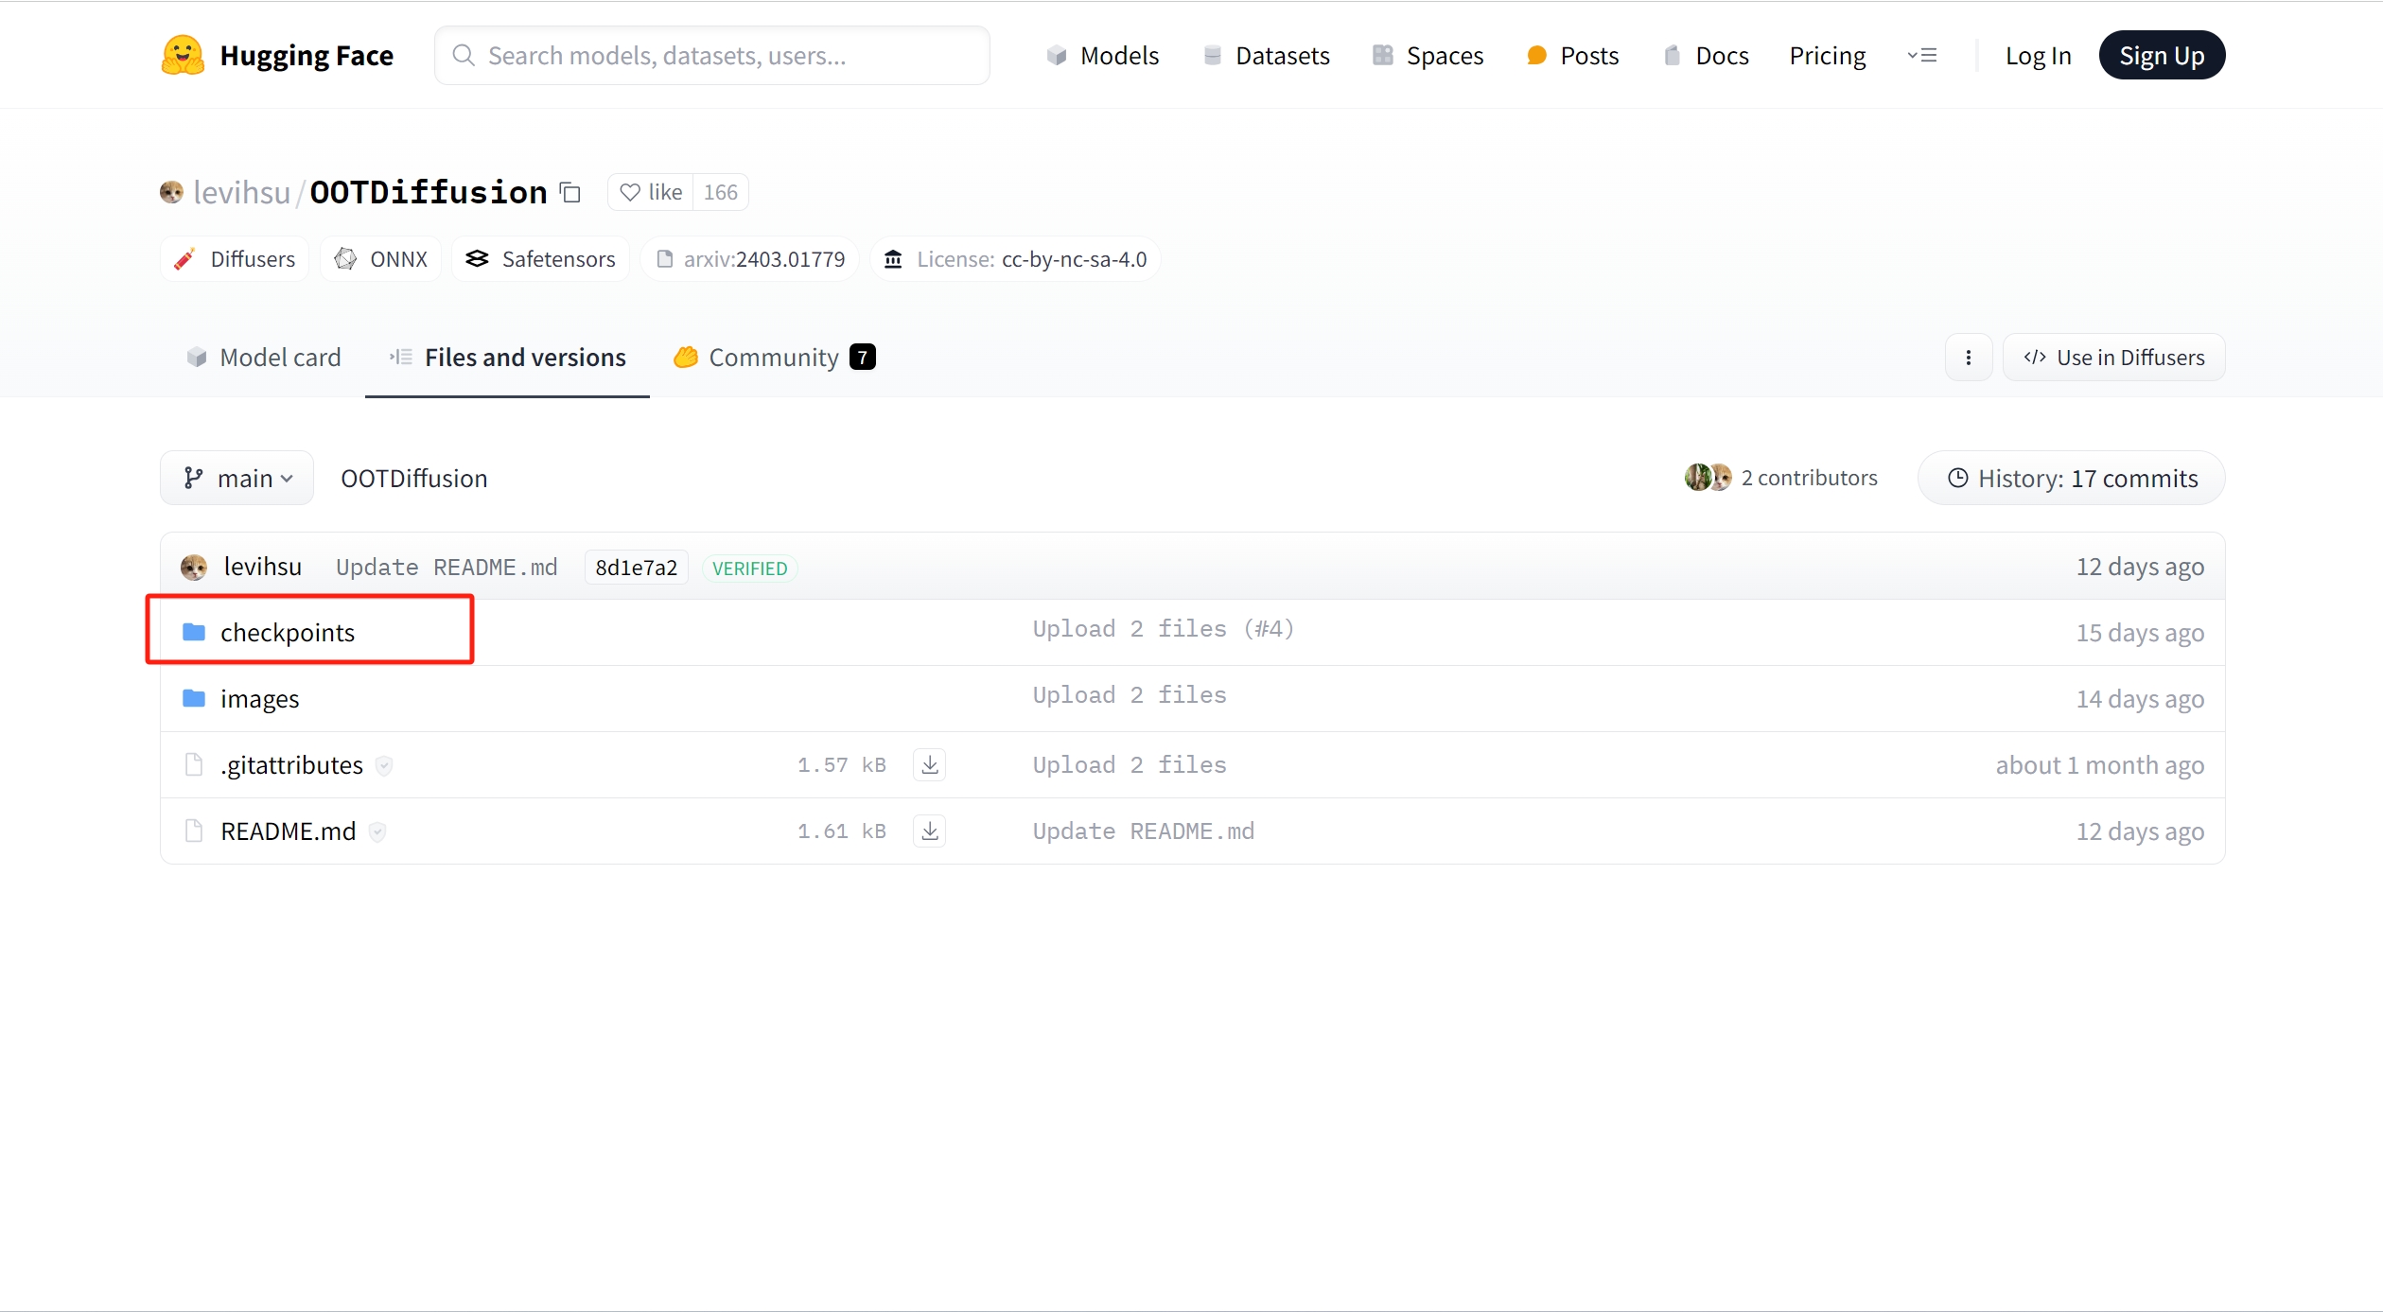Click the levihsu avatar in commit row
This screenshot has height=1312, width=2383.
pos(194,568)
